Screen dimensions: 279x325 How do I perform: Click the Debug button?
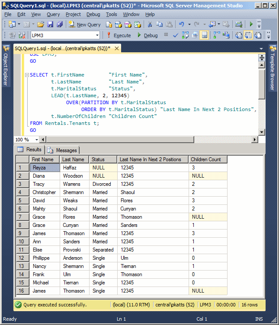pos(148,35)
